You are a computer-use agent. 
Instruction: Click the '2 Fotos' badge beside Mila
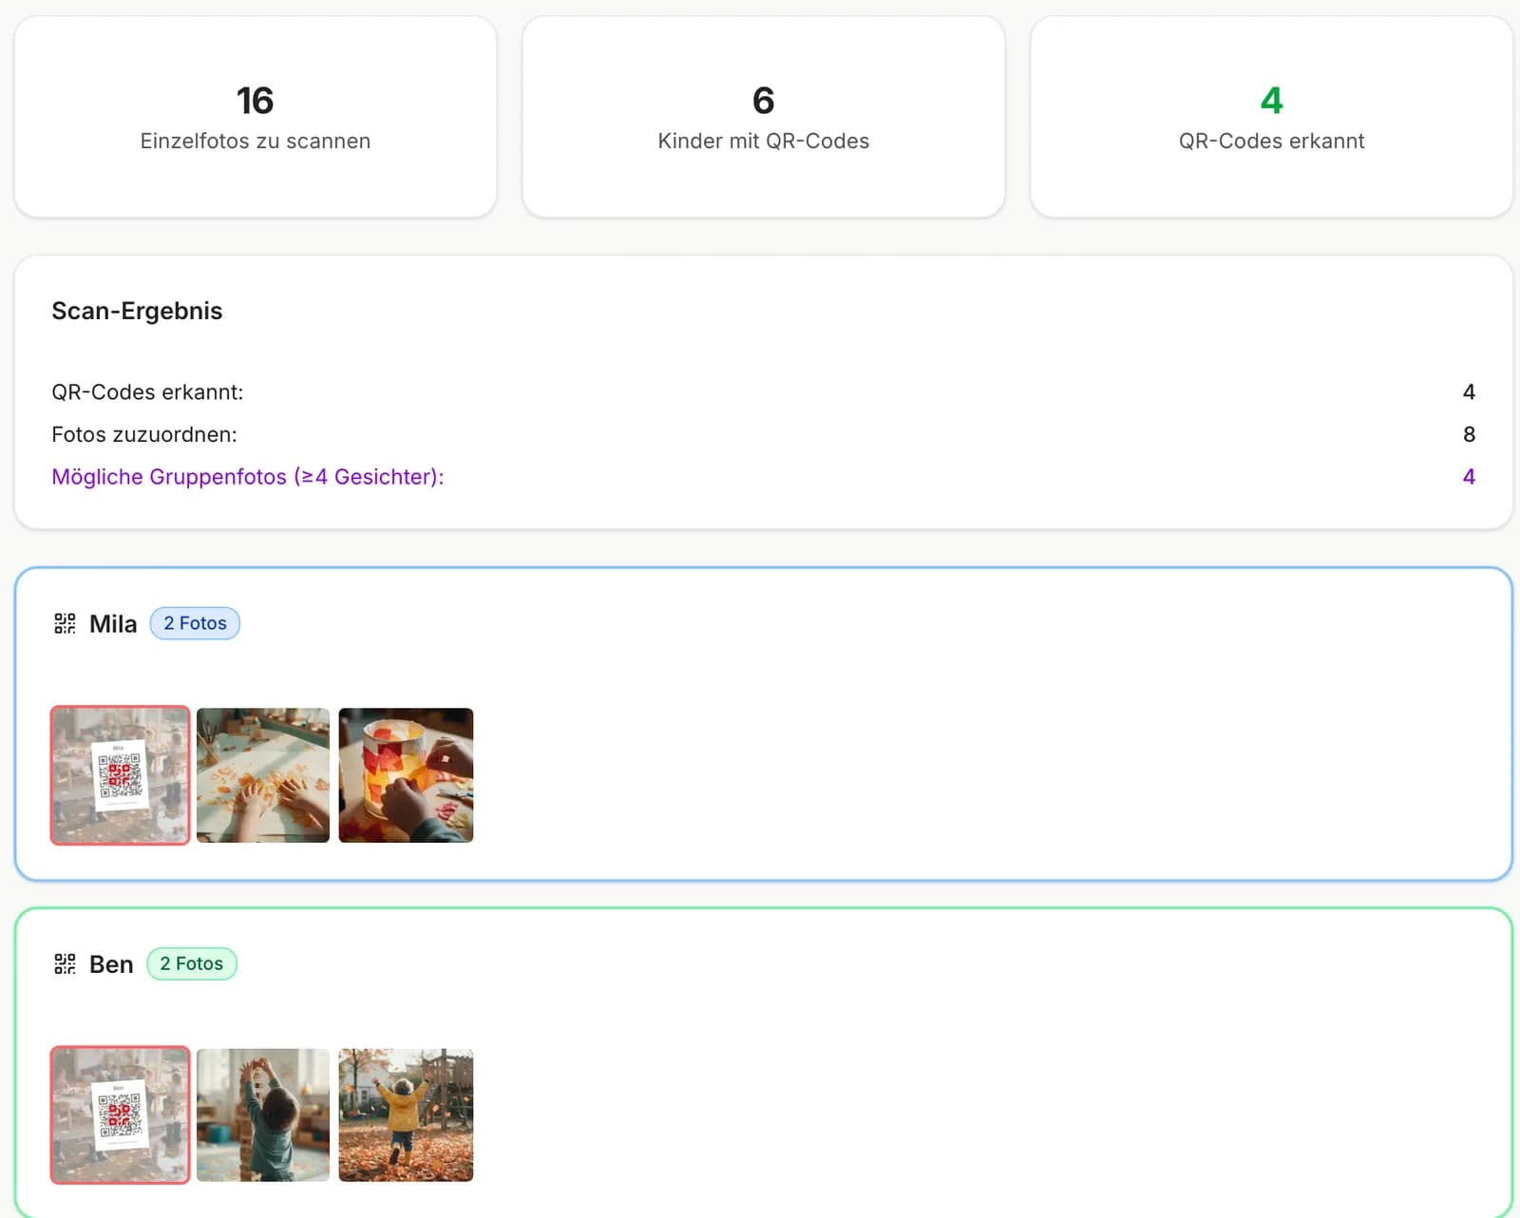pyautogui.click(x=195, y=623)
